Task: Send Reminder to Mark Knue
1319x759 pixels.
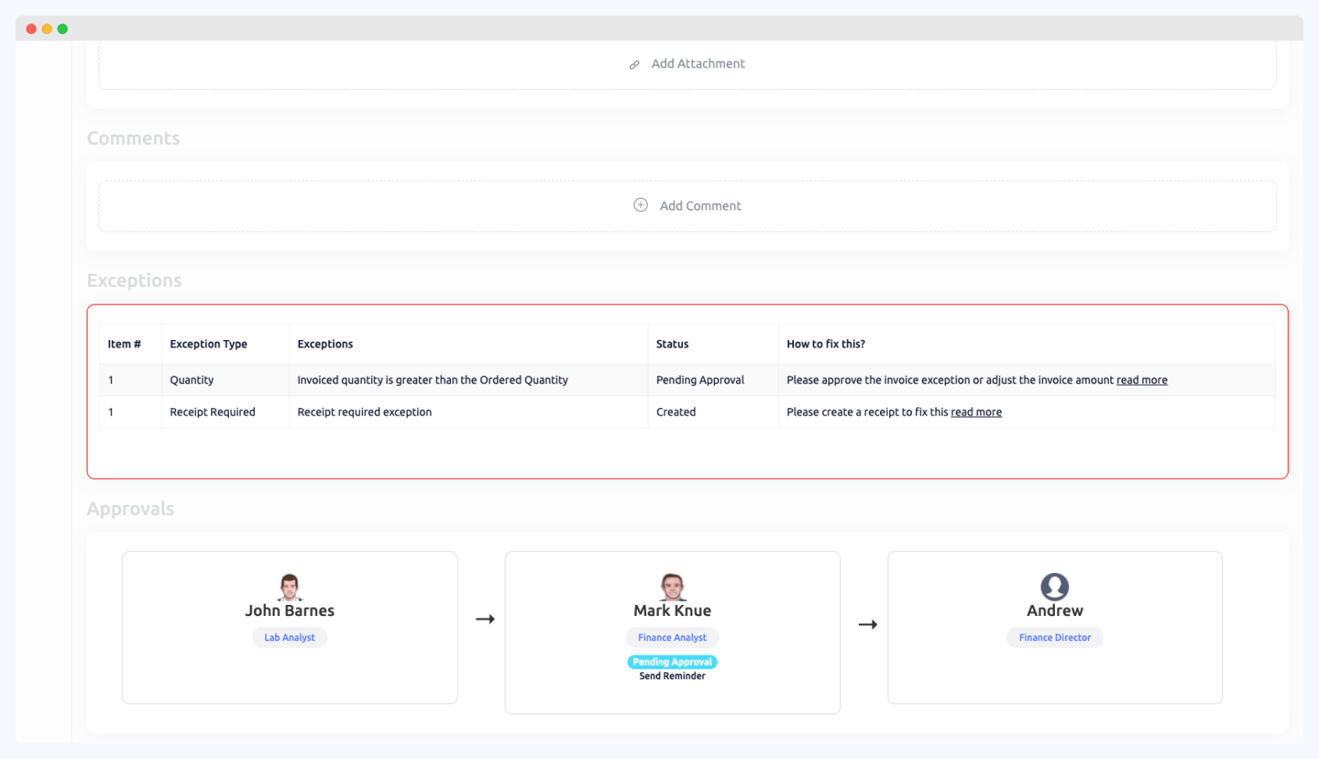Action: point(672,676)
